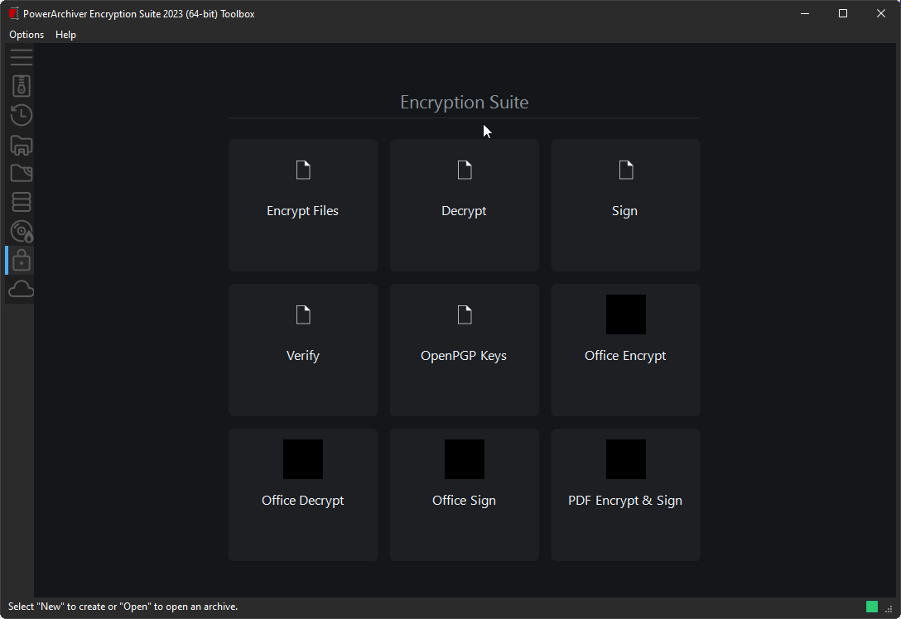Launch the Office Decrypt tile
Image resolution: width=901 pixels, height=619 pixels.
tap(303, 494)
